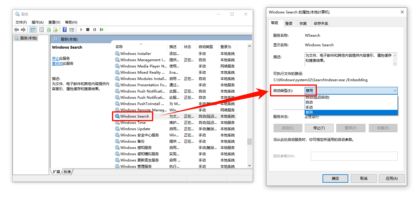The image size is (419, 197).
Task: Click the Refresh toolbar icon
Action: [x=48, y=30]
